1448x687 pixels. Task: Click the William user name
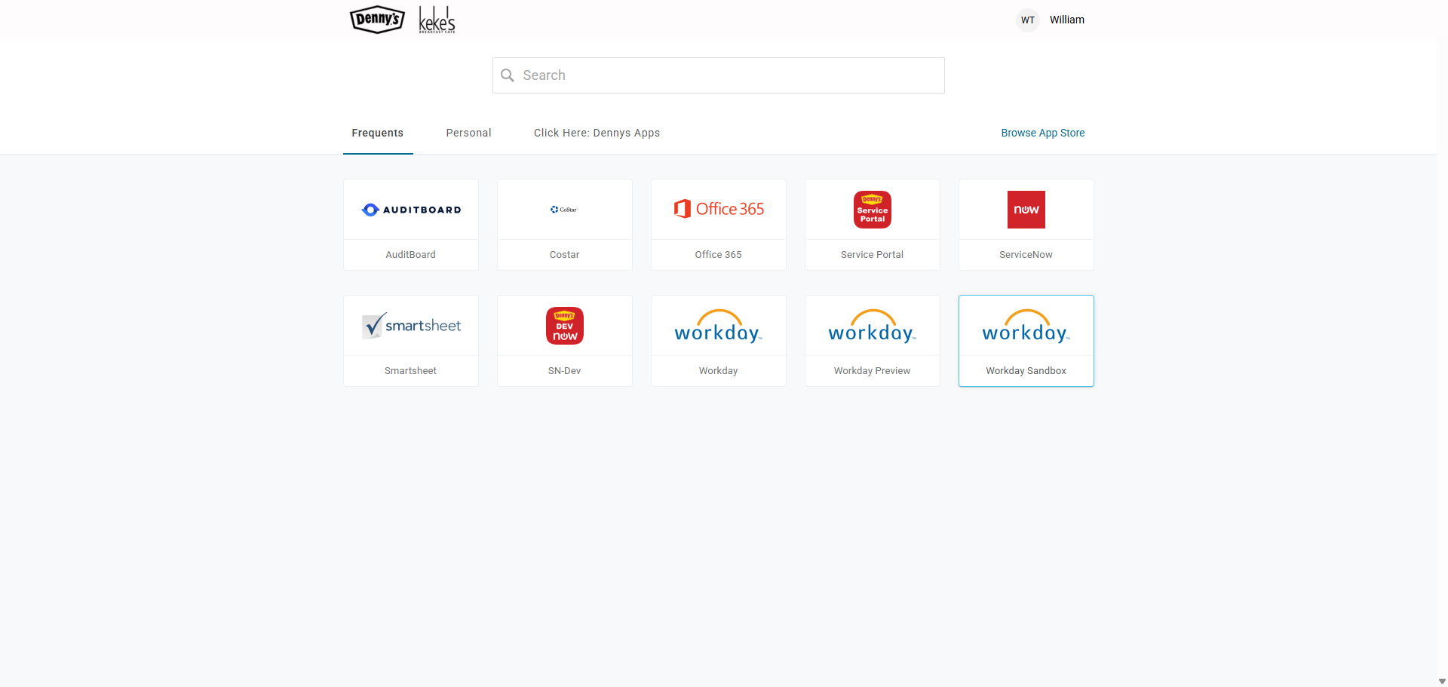click(1066, 20)
